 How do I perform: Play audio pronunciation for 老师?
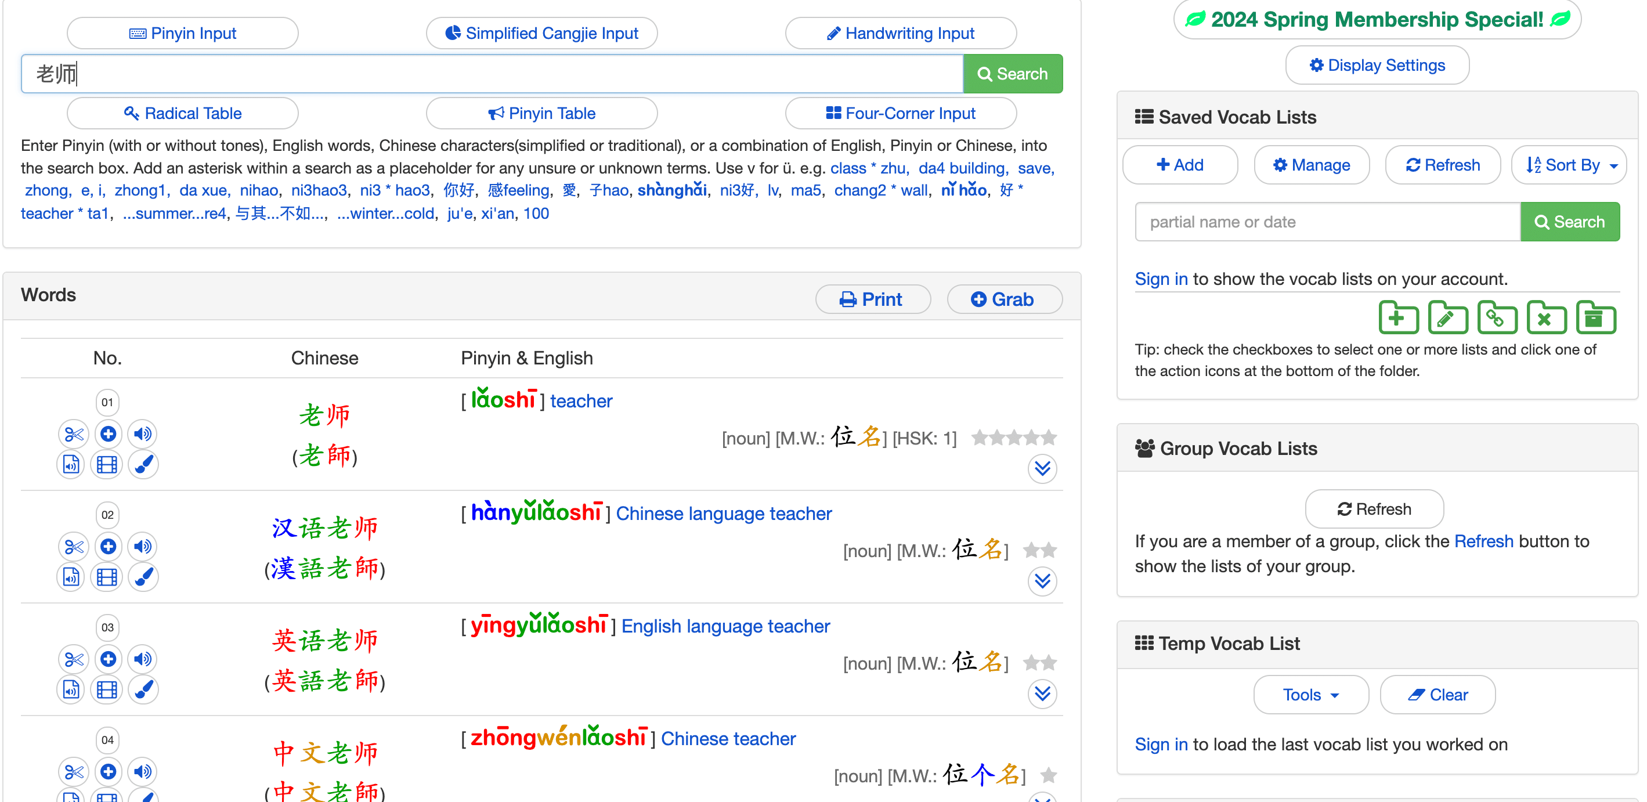(142, 433)
